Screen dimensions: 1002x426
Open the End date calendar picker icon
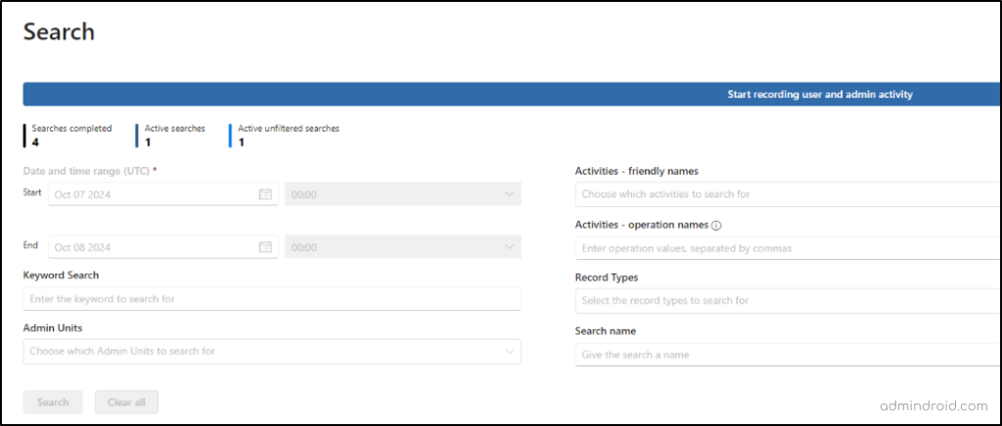click(x=265, y=247)
